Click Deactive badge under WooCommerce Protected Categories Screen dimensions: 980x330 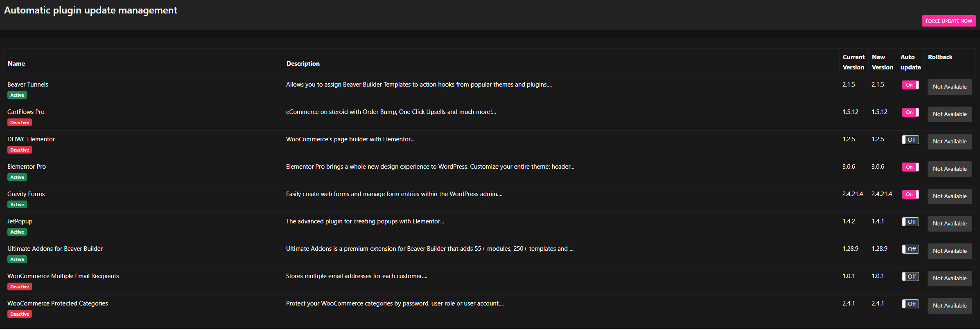pyautogui.click(x=20, y=314)
